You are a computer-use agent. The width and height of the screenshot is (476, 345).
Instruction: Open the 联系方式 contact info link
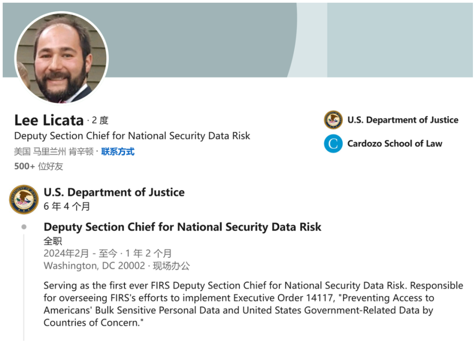pyautogui.click(x=118, y=152)
